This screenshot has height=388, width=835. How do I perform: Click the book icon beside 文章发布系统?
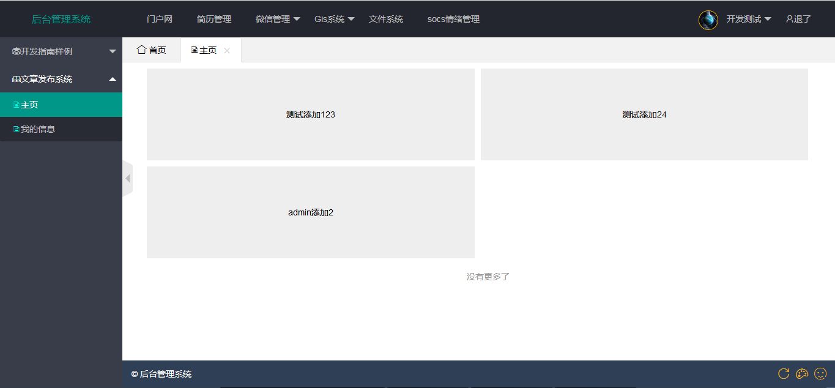point(16,79)
